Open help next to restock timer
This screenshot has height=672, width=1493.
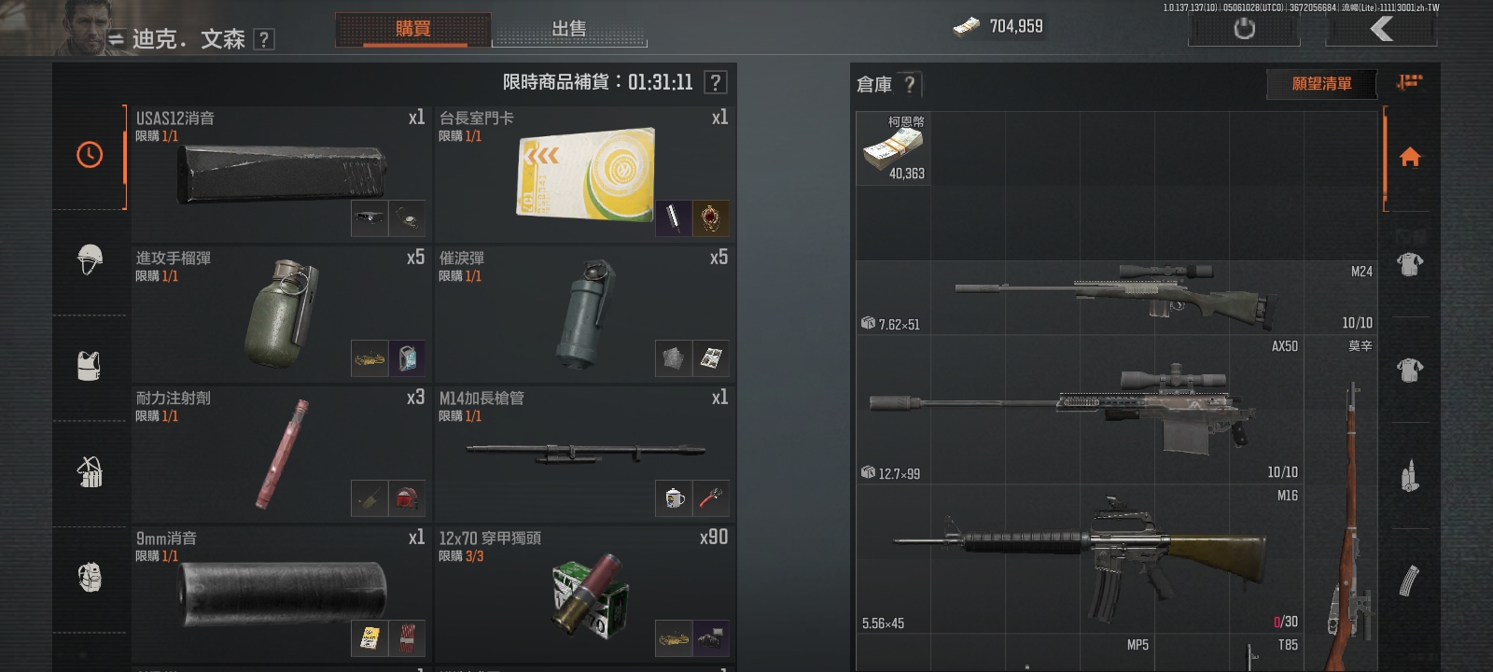716,82
